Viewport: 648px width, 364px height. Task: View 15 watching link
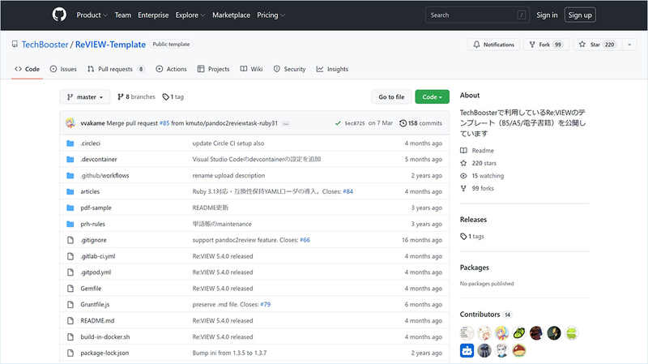(x=482, y=176)
